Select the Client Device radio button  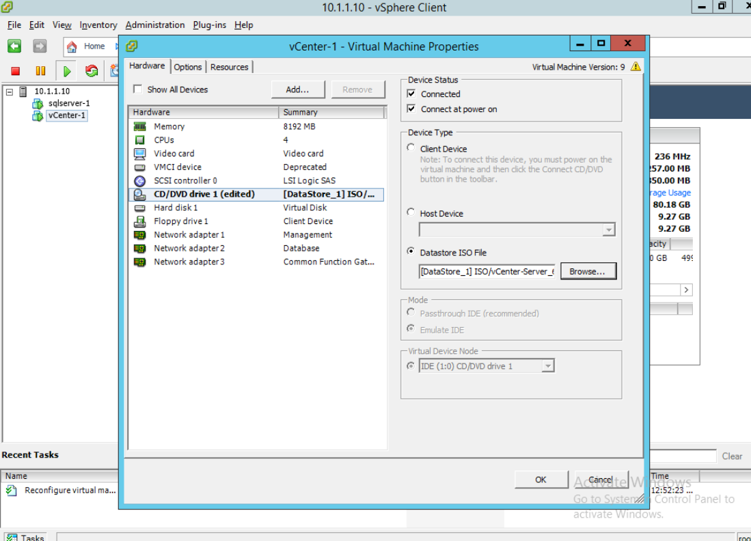411,148
